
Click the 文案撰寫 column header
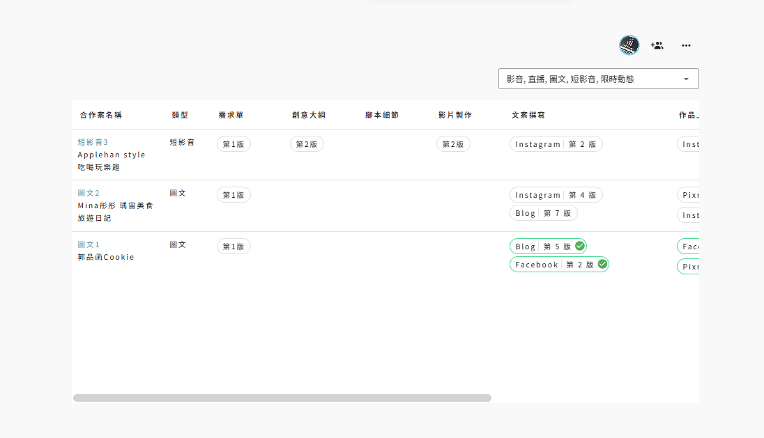(528, 115)
